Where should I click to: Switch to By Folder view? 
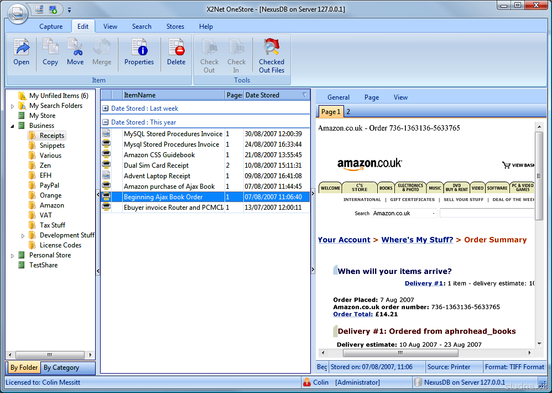point(24,368)
